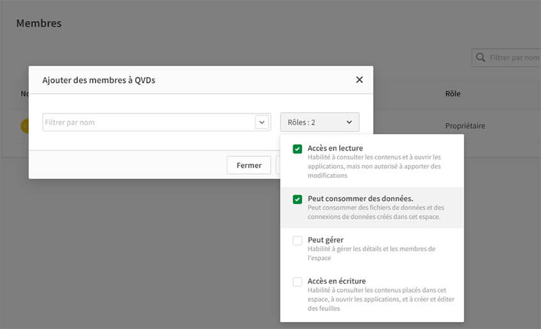Viewport: 541px width, 329px height.
Task: Enable the Accès en écriture checkbox
Action: click(298, 282)
